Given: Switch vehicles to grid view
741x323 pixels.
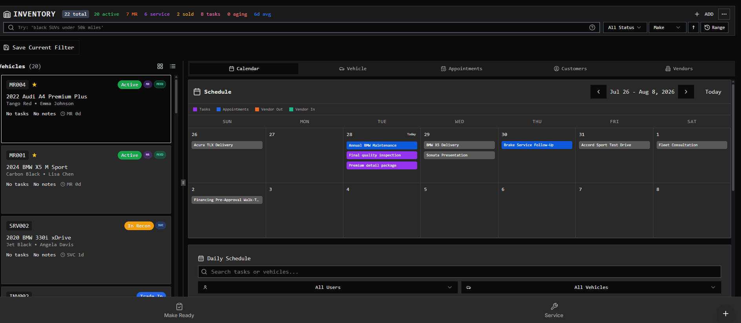Looking at the screenshot, I should (160, 66).
